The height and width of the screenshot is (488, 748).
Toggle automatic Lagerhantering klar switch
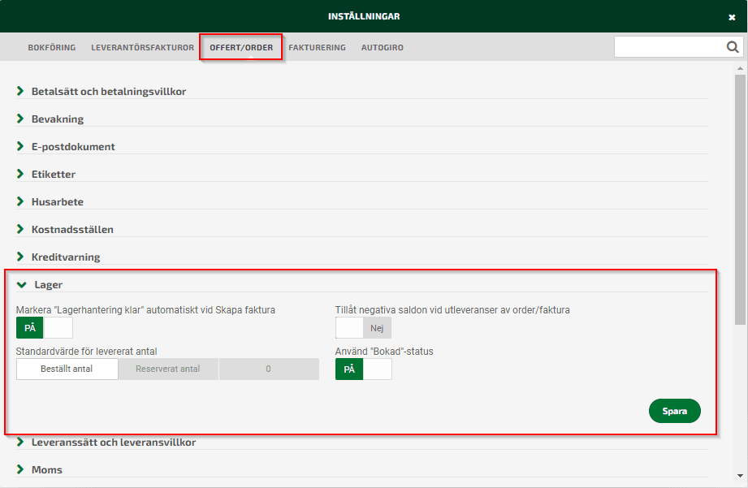[45, 328]
